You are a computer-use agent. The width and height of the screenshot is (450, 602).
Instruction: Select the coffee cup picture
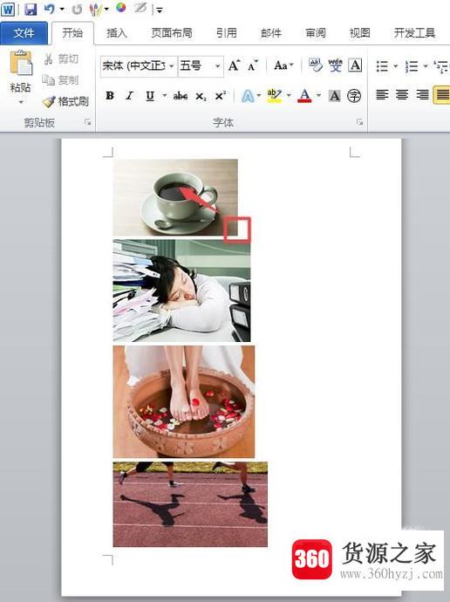point(175,197)
